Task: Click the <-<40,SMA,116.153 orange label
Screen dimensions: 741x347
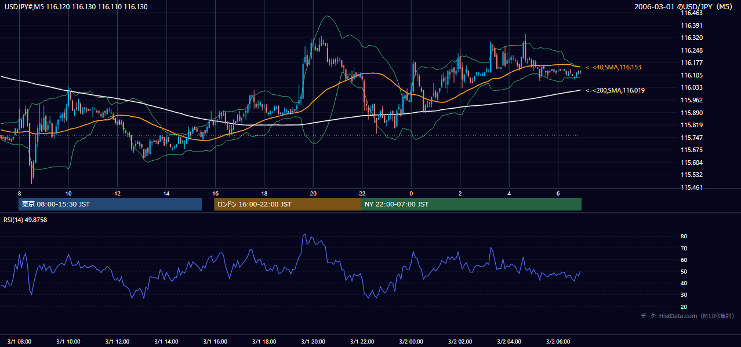Action: (x=613, y=68)
